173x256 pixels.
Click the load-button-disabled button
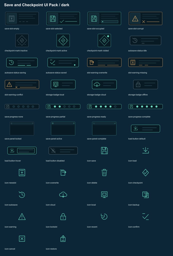tap(63, 150)
